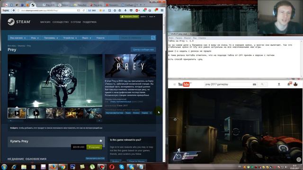Select the second video thumbnail with play icon

pos(36,113)
